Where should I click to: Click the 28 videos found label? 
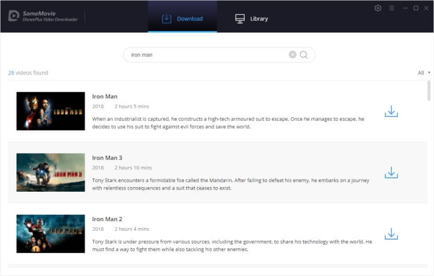coord(28,73)
